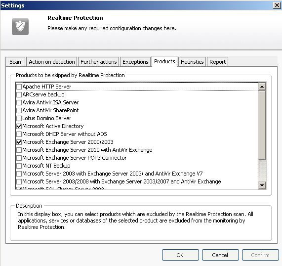This screenshot has width=282, height=266.
Task: Tick Microsoft Exchange Server POP3 Connector
Action: click(19, 158)
